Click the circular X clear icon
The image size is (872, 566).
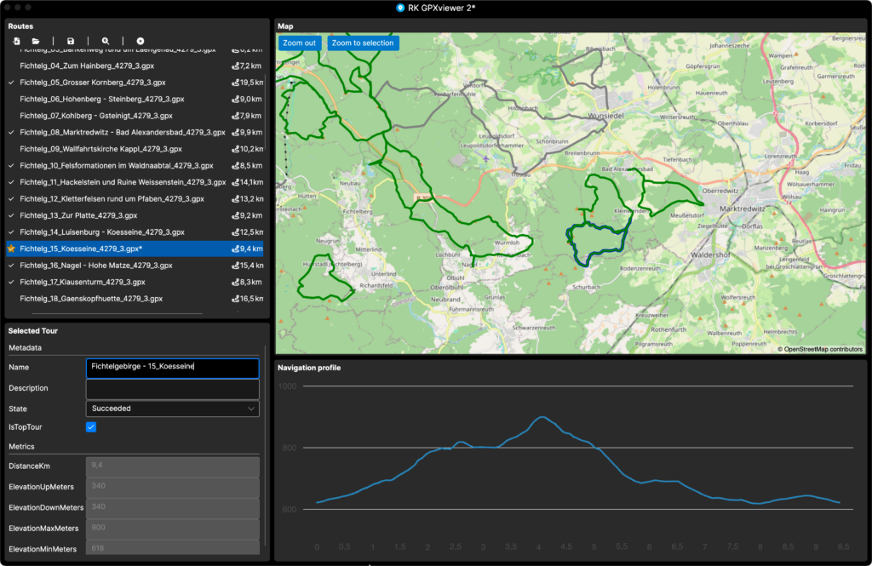click(141, 41)
